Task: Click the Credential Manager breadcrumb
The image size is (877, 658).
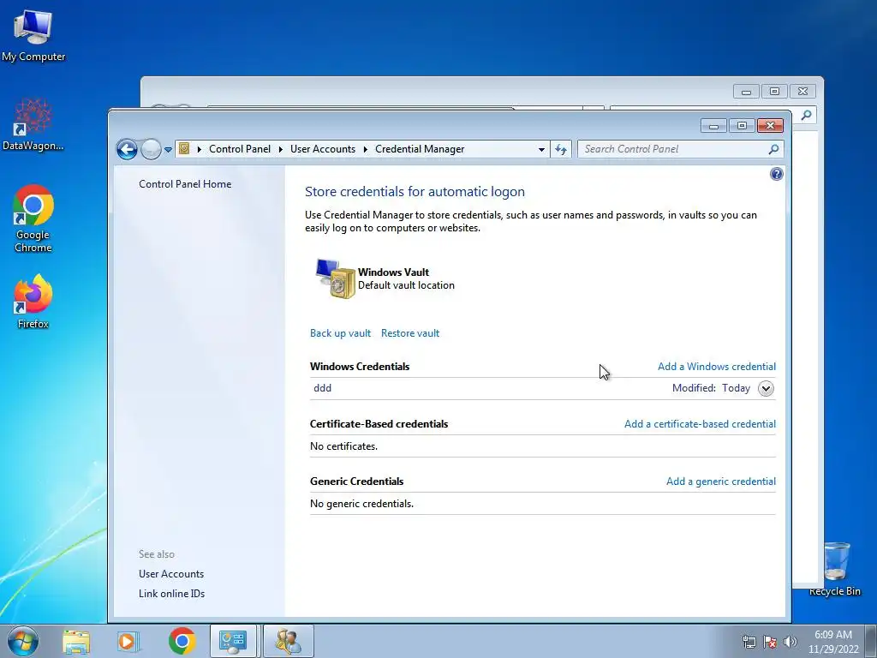Action: (x=420, y=149)
